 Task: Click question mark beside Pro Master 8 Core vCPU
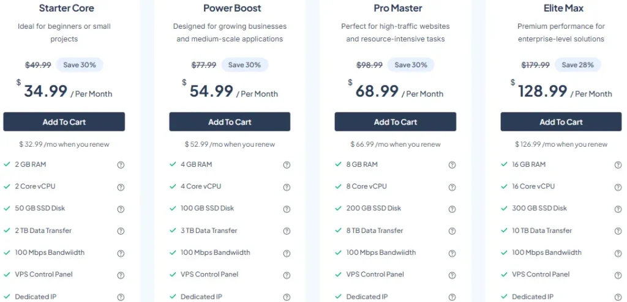(452, 187)
